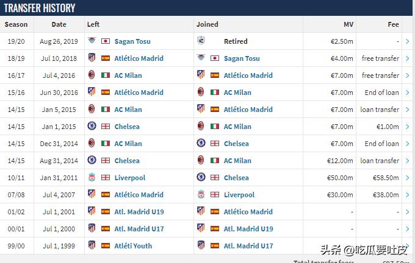The image size is (415, 263).
Task: Click the Liverpool crest in the 10/11 row
Action: (92, 178)
